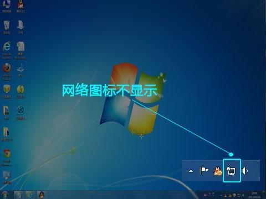Open the taskbar clock and date

point(254,195)
